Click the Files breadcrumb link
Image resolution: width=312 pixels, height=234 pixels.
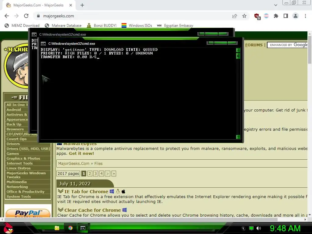pyautogui.click(x=98, y=163)
